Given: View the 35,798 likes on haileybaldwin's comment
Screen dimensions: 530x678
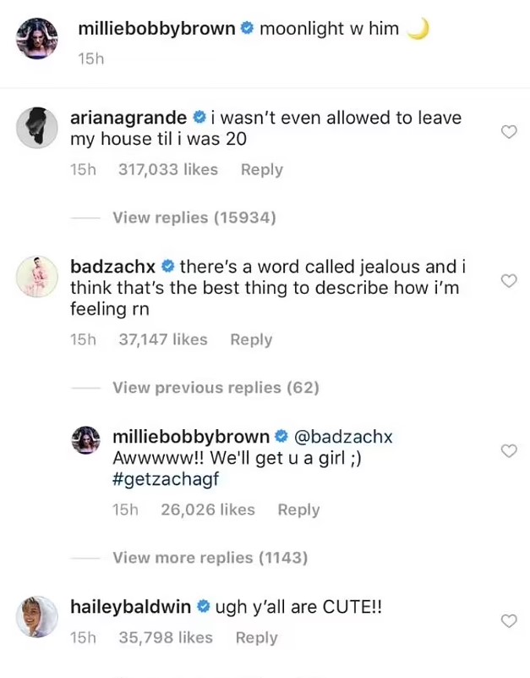Looking at the screenshot, I should point(166,637).
